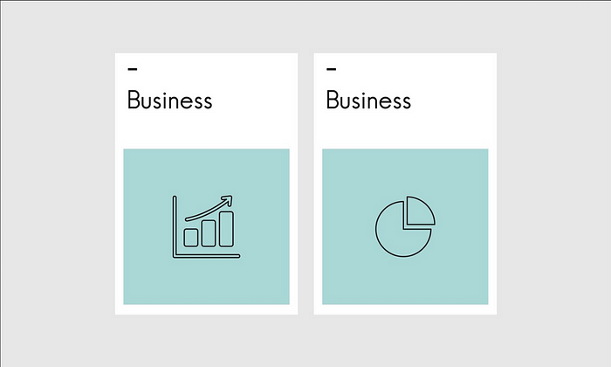This screenshot has width=611, height=367.
Task: Click the vertical axis of bar chart
Action: tap(175, 225)
